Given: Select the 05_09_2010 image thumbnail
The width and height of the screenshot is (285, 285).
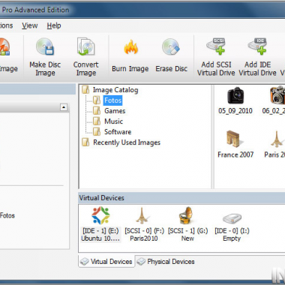Looking at the screenshot, I should tap(235, 100).
